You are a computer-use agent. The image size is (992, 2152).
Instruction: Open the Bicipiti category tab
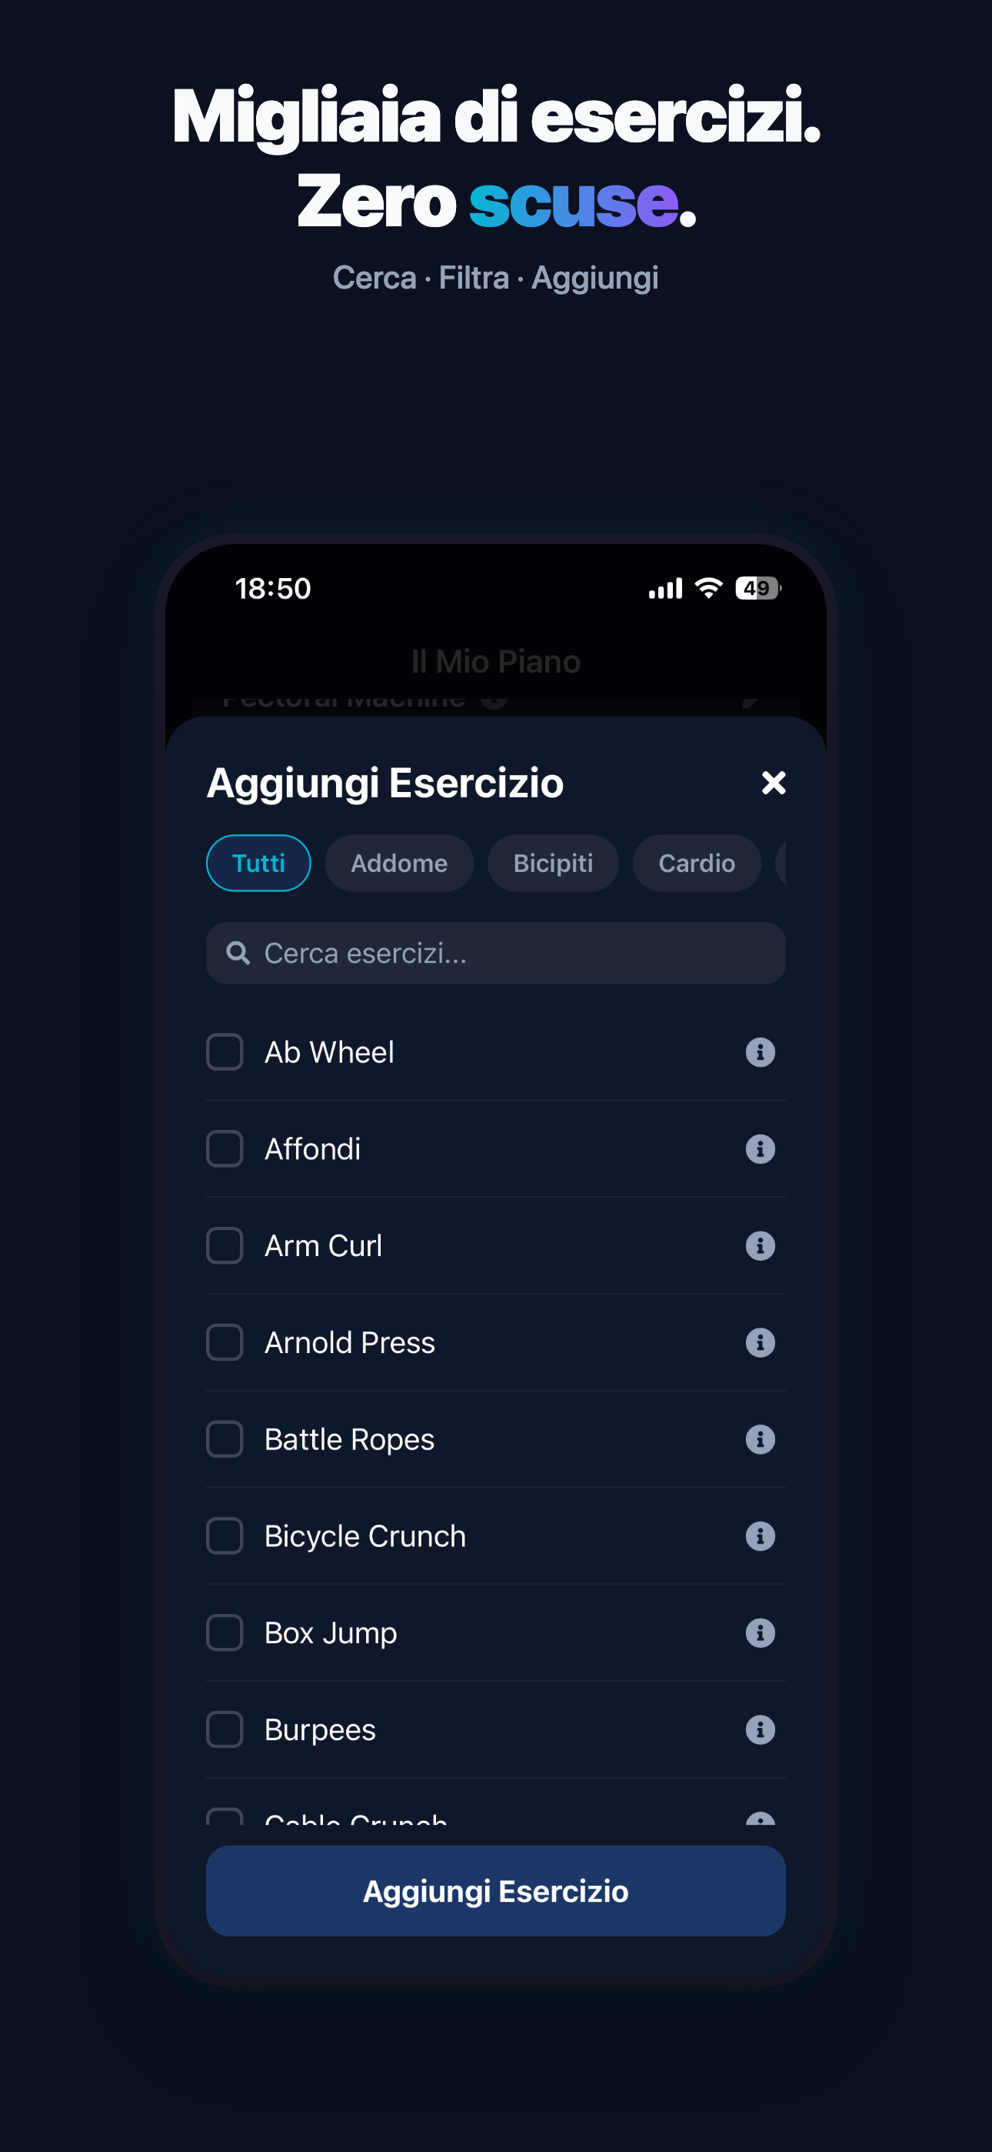coord(553,862)
